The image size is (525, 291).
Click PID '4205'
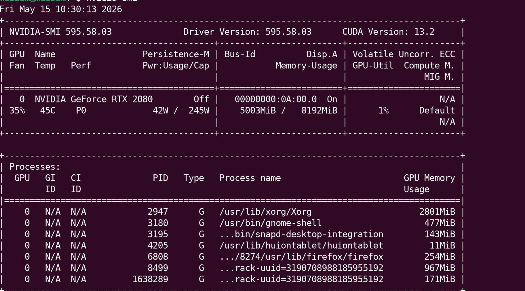(x=158, y=246)
